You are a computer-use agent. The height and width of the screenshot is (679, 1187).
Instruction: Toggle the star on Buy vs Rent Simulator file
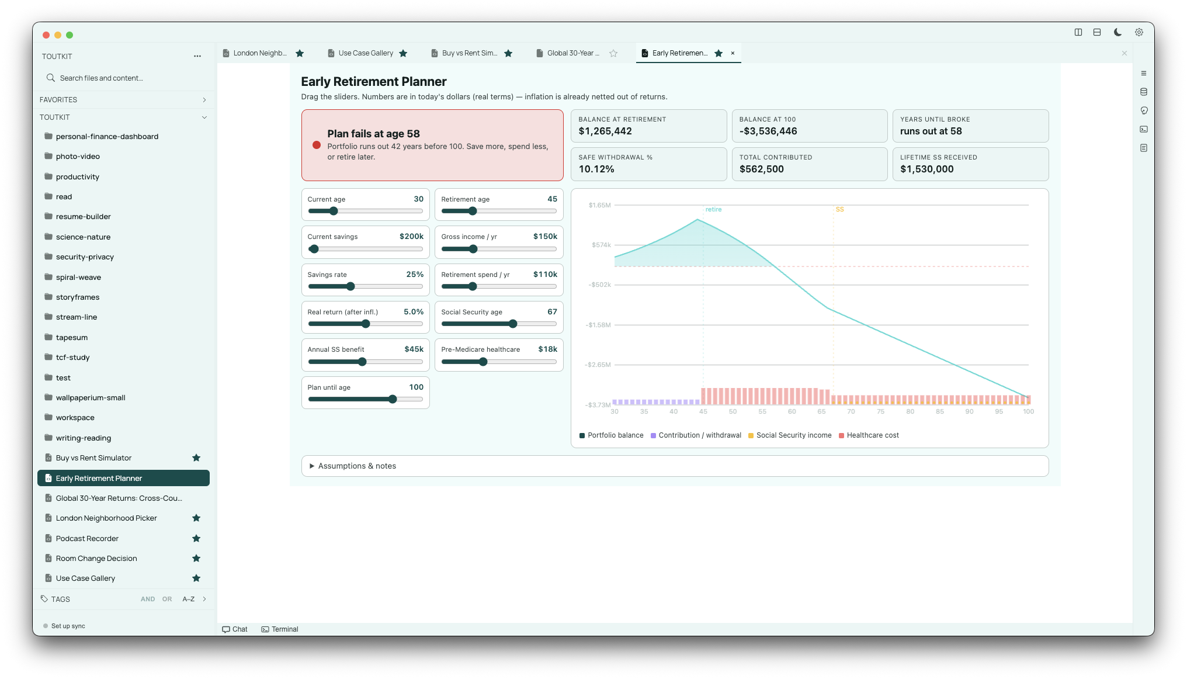coord(196,458)
